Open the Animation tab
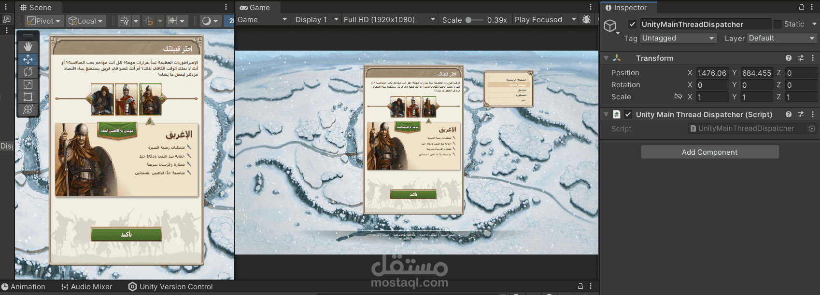Screen dimensions: 820x295 click(23, 287)
